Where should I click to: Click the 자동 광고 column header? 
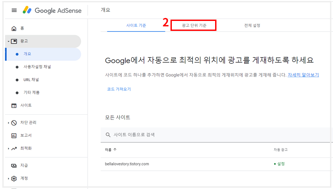(280, 149)
